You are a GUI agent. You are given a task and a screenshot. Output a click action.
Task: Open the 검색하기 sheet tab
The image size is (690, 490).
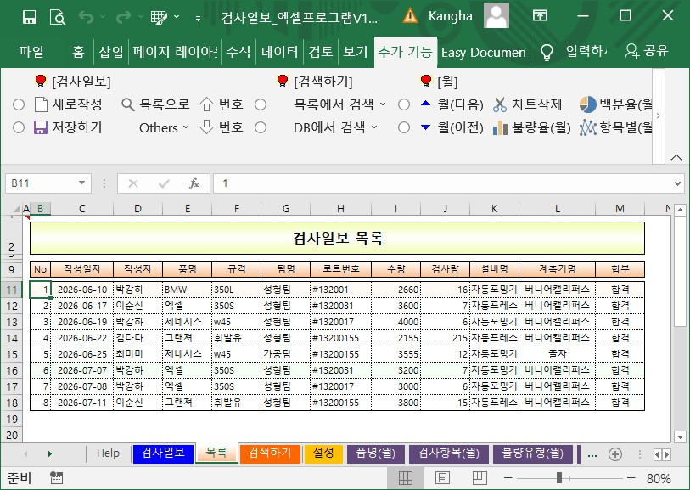(270, 453)
